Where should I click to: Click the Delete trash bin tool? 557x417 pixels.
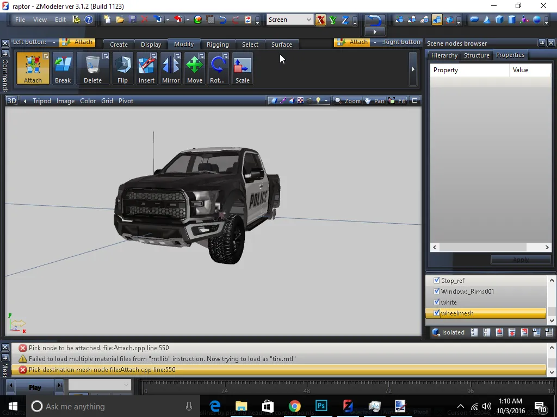92,68
